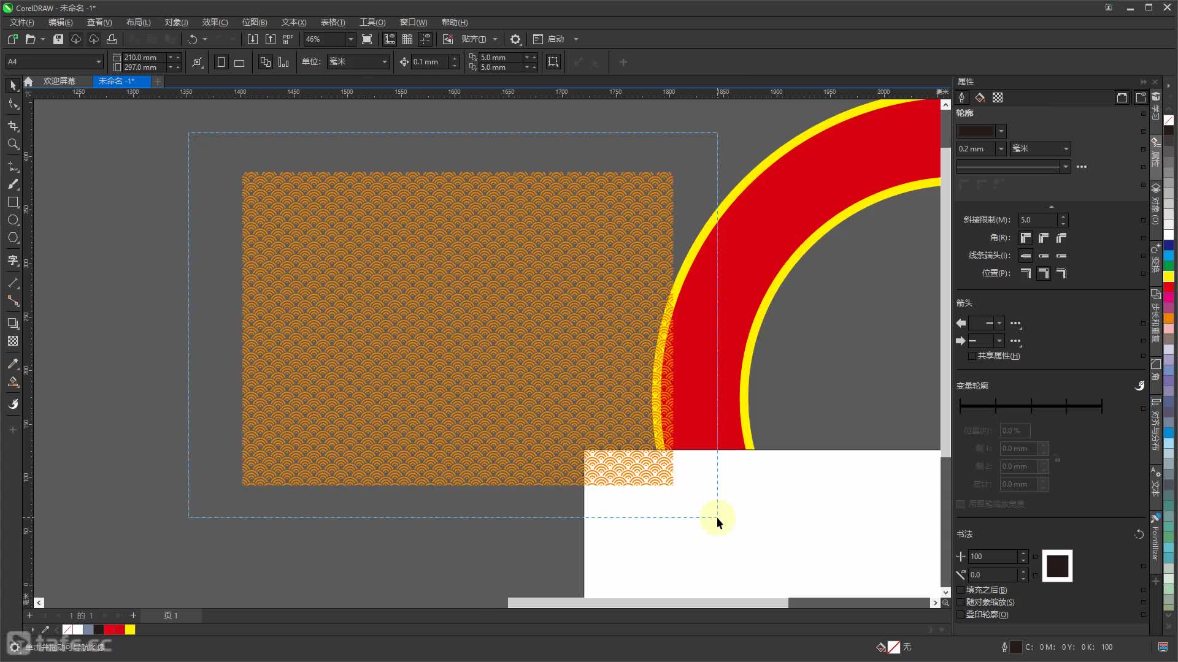Open the outline color dropdown
Image resolution: width=1178 pixels, height=662 pixels.
(1001, 131)
